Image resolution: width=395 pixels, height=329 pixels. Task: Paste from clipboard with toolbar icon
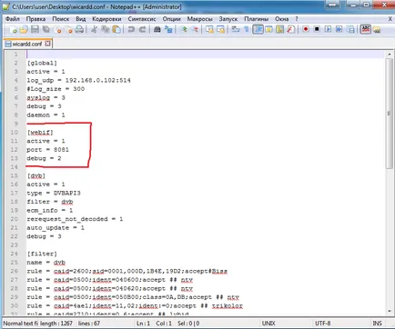tap(116, 29)
